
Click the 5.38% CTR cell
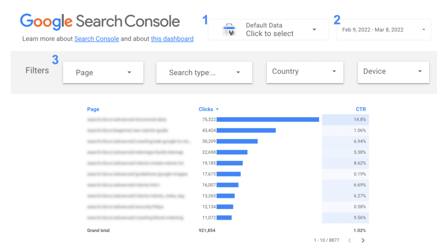tap(346, 152)
